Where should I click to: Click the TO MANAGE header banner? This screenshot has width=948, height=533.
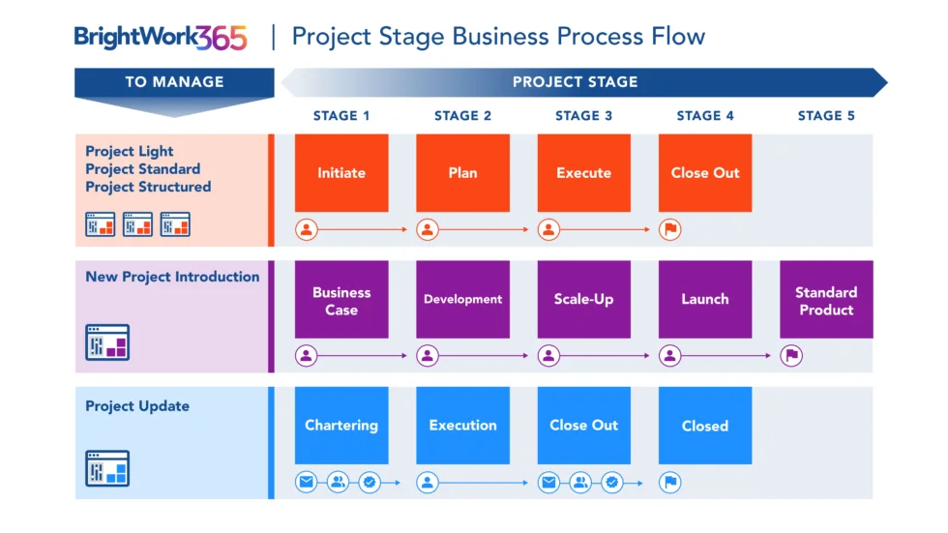click(174, 82)
